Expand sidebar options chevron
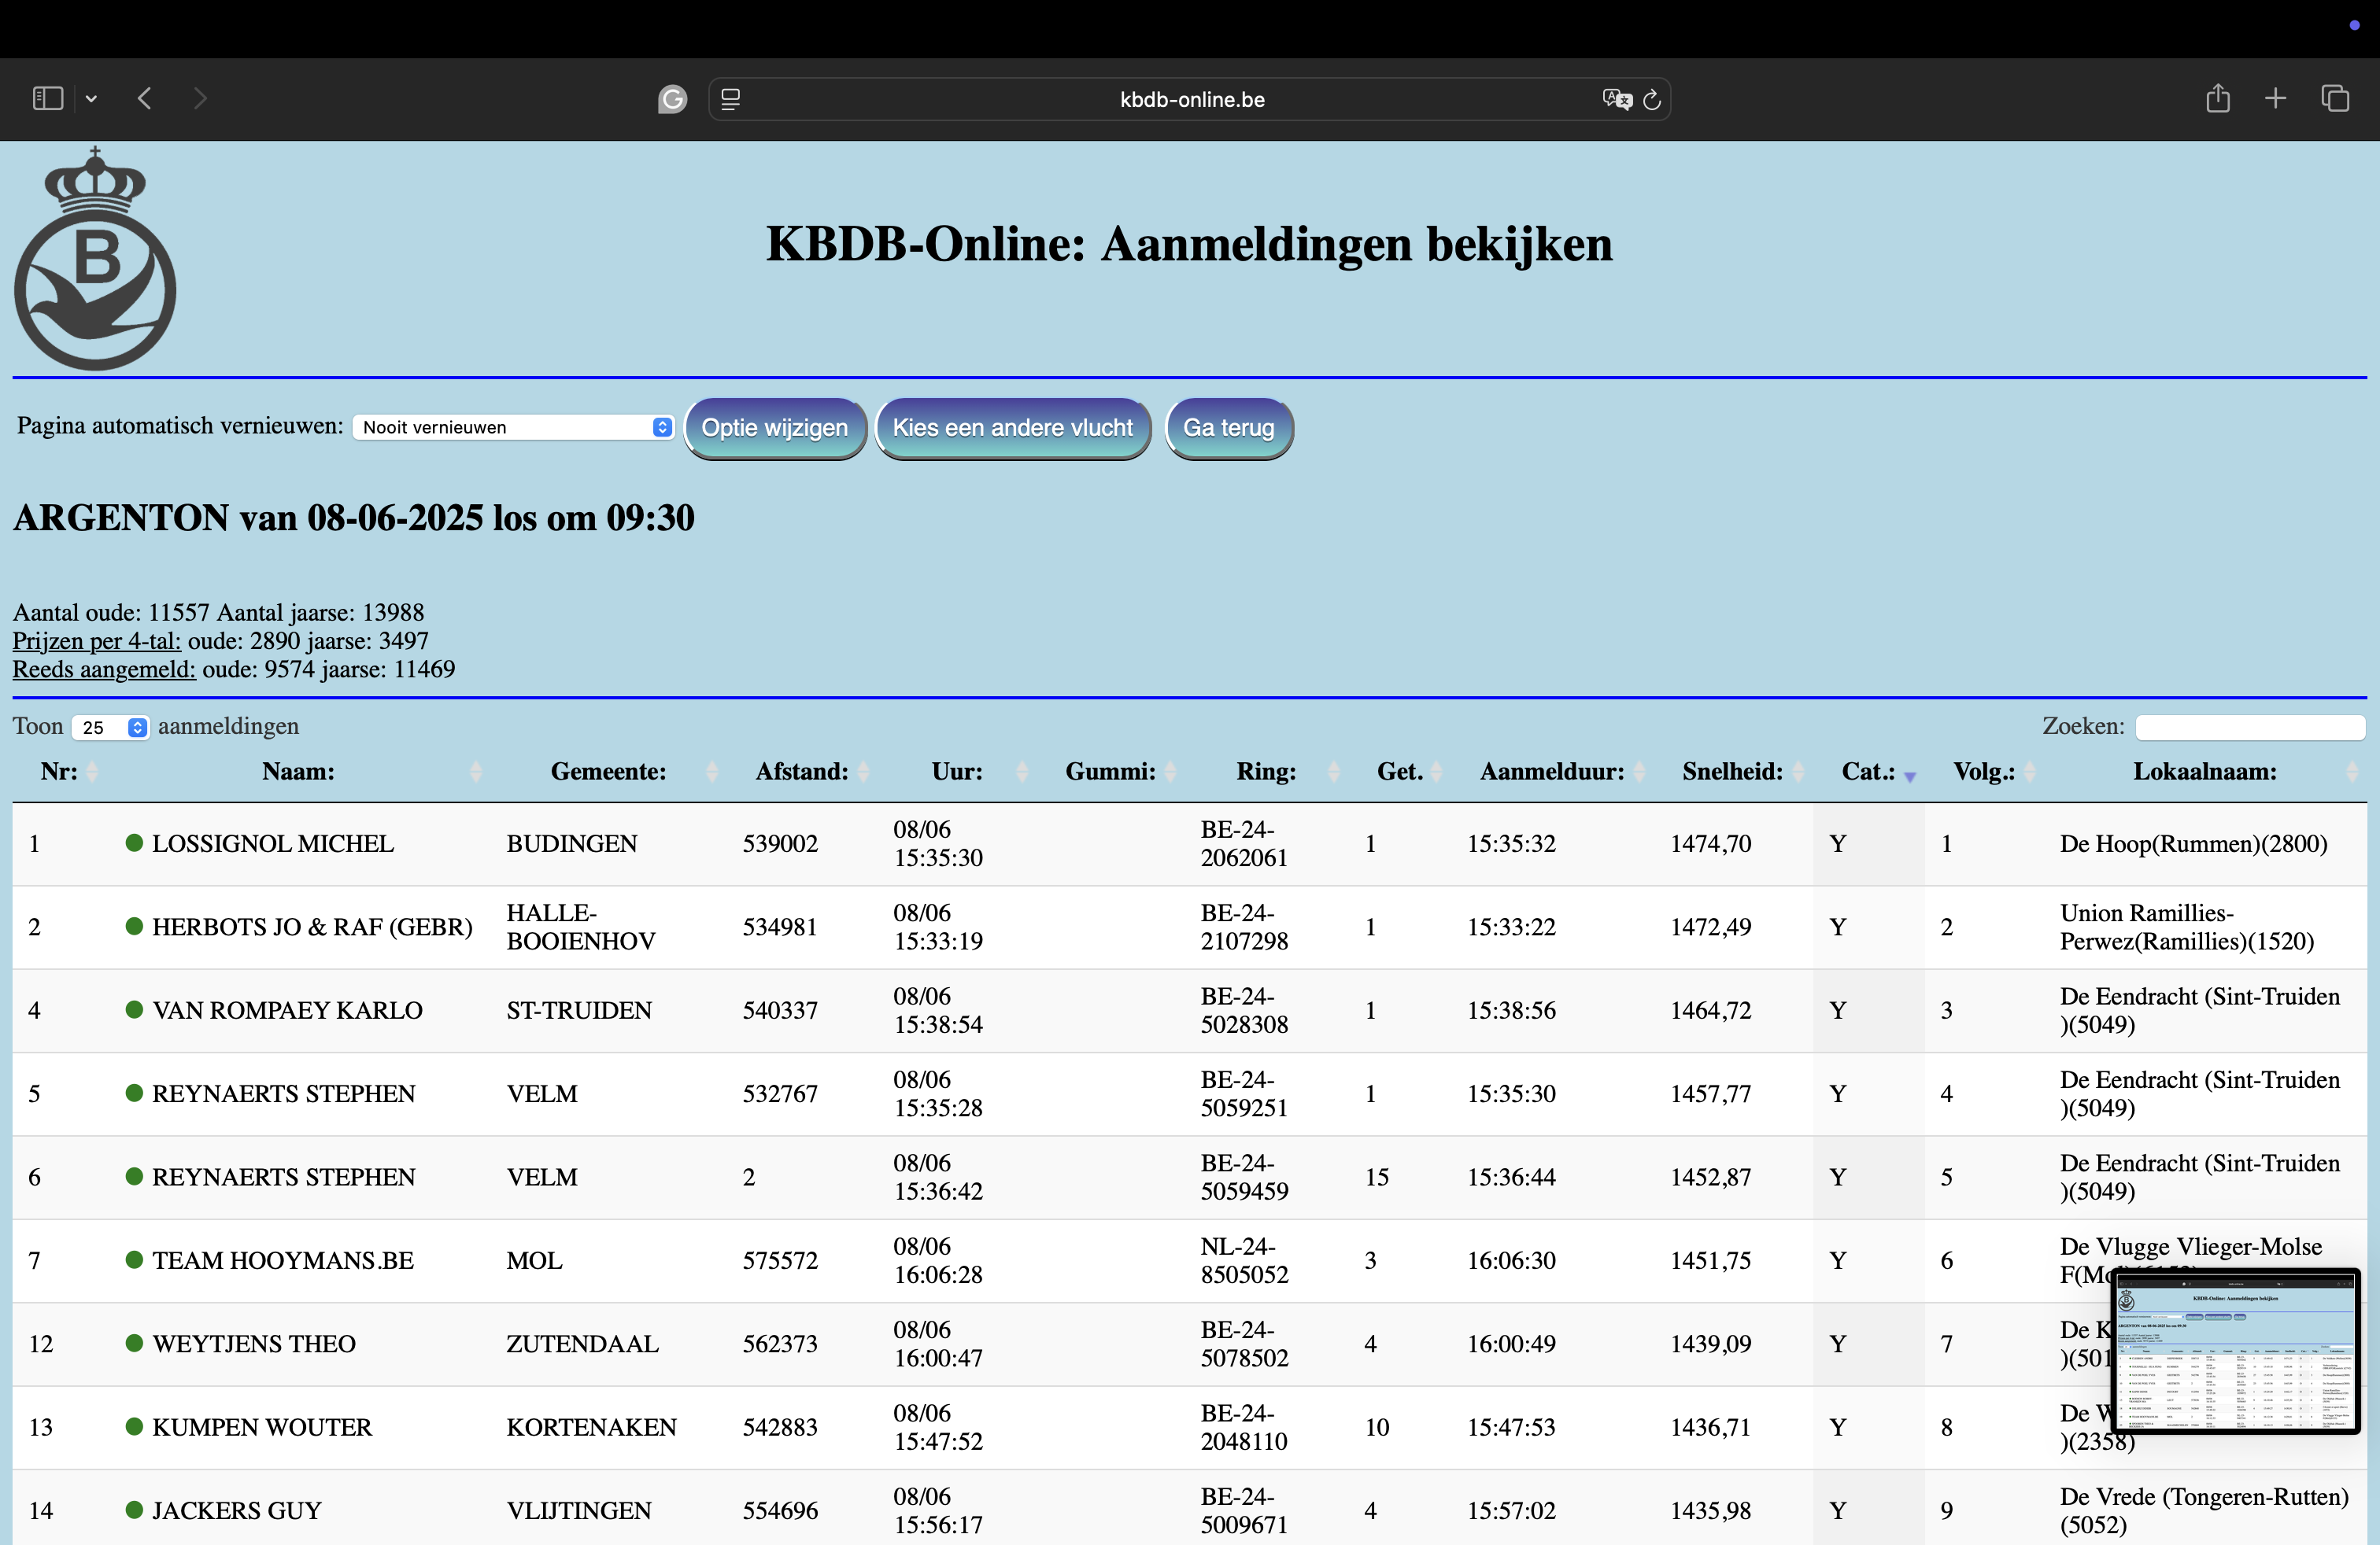The image size is (2380, 1545). click(91, 98)
